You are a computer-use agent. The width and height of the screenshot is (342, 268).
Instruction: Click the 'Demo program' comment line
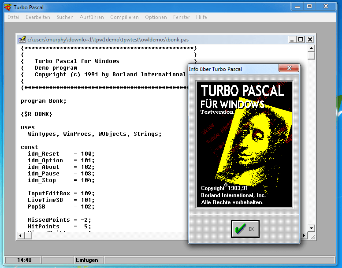[56, 68]
